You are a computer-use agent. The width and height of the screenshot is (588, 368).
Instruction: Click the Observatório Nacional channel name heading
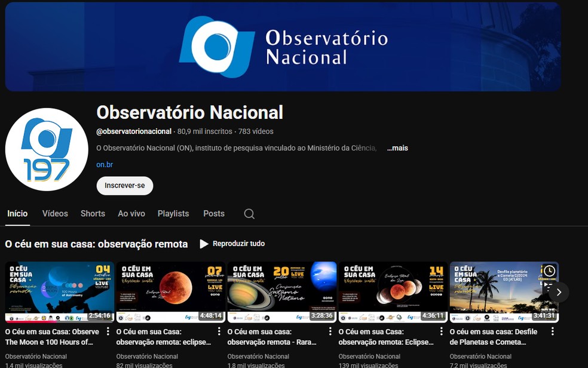tap(190, 112)
